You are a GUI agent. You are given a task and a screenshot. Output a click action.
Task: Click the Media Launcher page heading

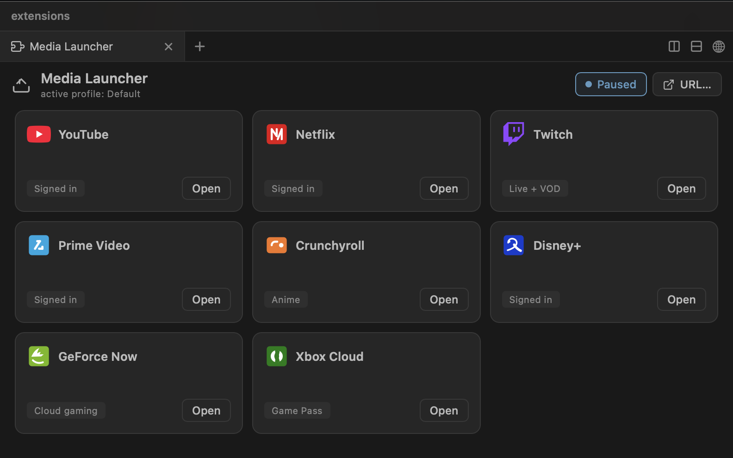pos(94,78)
